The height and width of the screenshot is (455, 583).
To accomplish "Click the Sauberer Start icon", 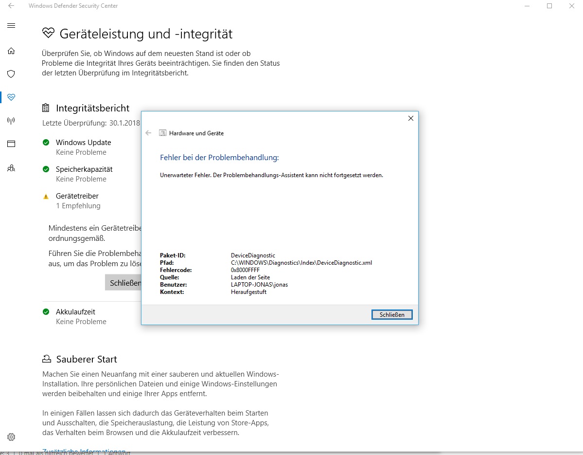I will click(x=47, y=359).
